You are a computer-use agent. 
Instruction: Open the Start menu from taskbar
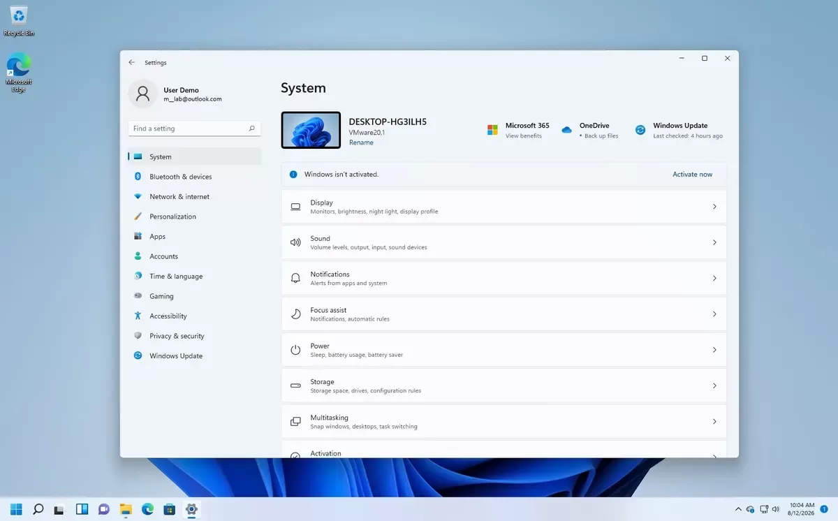point(16,509)
